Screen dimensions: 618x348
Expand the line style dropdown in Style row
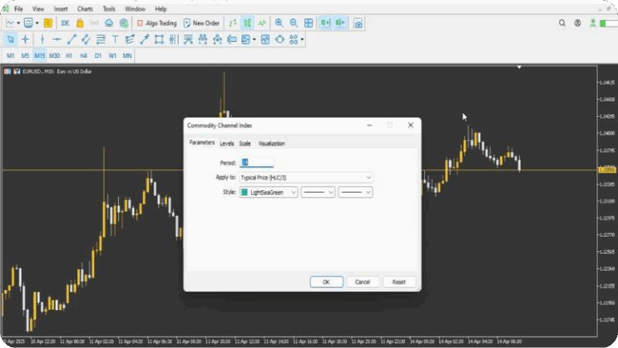tap(318, 193)
